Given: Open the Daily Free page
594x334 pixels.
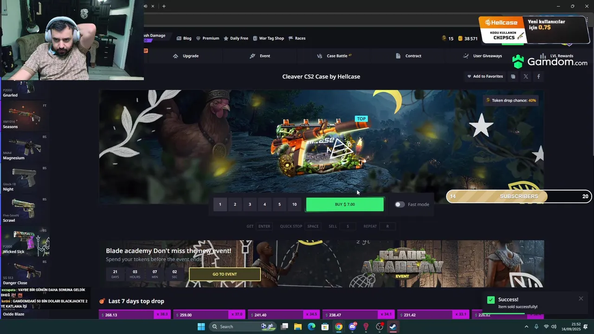Looking at the screenshot, I should [236, 39].
